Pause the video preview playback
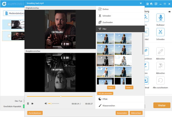This screenshot has height=117, width=172. pyautogui.click(x=28, y=104)
